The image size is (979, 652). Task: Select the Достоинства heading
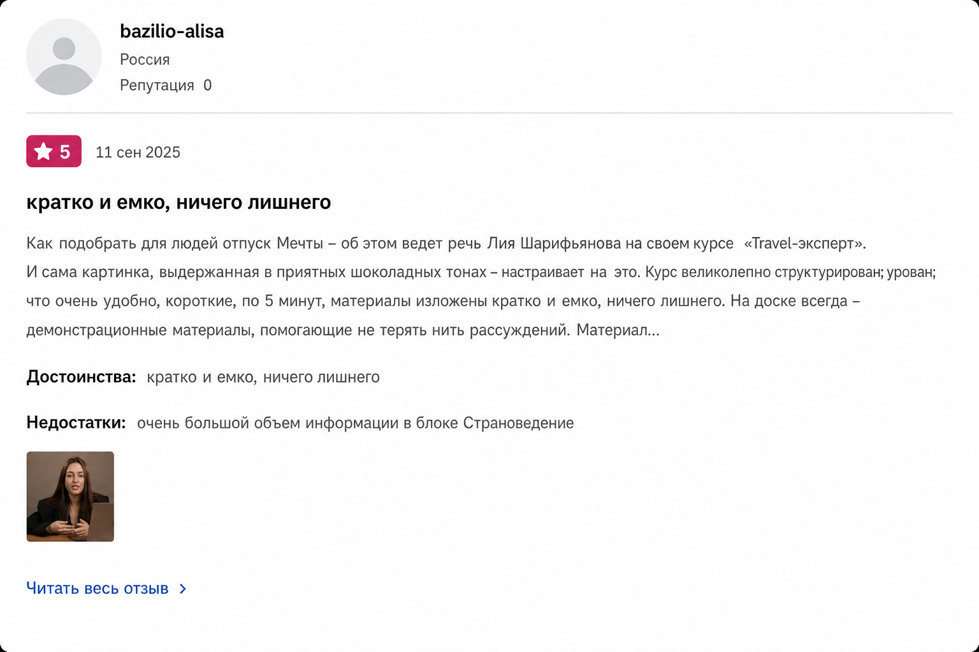point(81,377)
